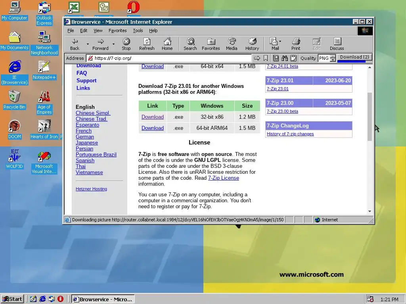Click the bookmark ribbon icon next to Go arrow

click(x=266, y=58)
